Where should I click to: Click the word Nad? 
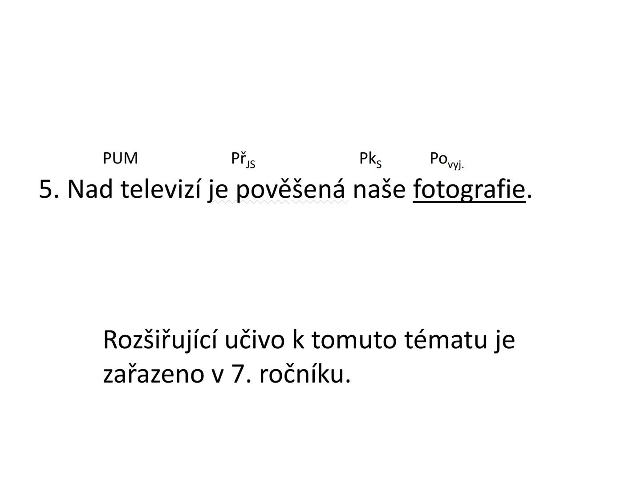click(x=89, y=189)
